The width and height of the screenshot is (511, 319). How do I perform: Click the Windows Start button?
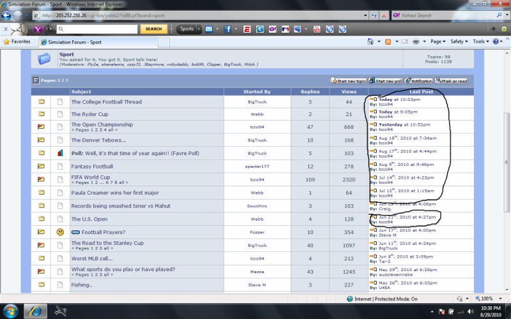(11, 311)
